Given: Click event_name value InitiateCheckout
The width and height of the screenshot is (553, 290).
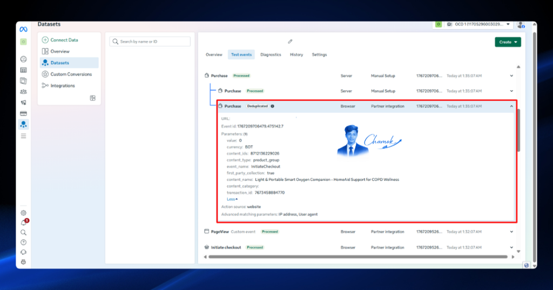Looking at the screenshot, I should tap(266, 166).
